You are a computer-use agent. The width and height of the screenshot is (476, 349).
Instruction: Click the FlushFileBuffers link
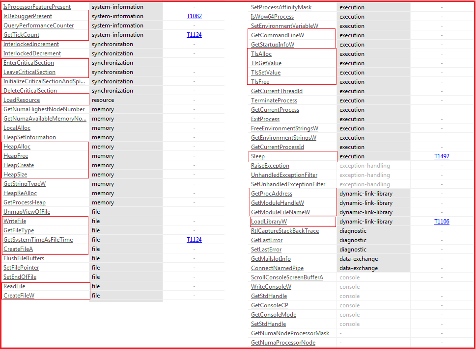pyautogui.click(x=24, y=258)
